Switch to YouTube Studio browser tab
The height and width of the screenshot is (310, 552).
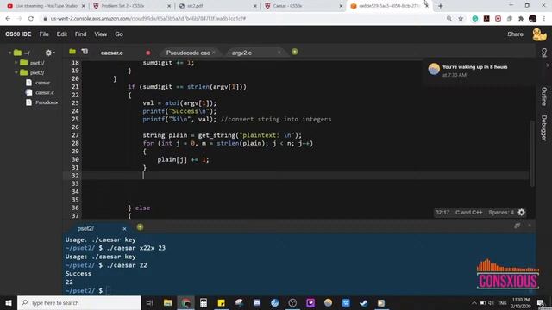46,6
